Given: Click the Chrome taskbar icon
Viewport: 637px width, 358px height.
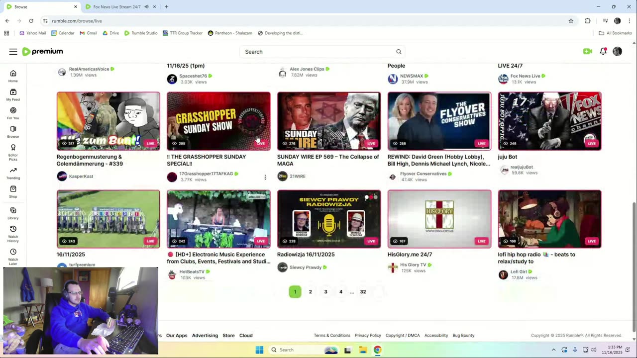Looking at the screenshot, I should (377, 350).
